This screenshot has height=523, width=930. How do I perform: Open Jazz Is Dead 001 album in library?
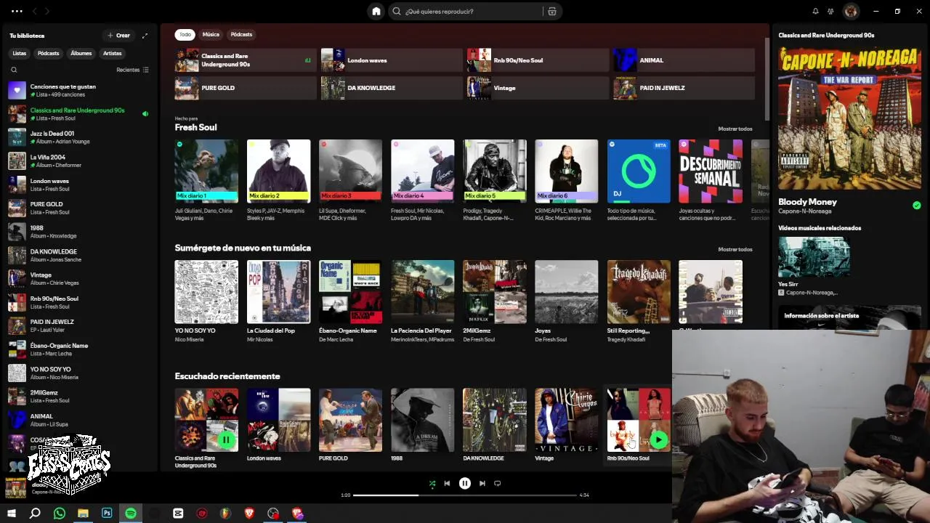point(78,137)
